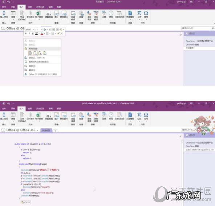Click numbered list icon in mini toolbar

(x=53, y=33)
